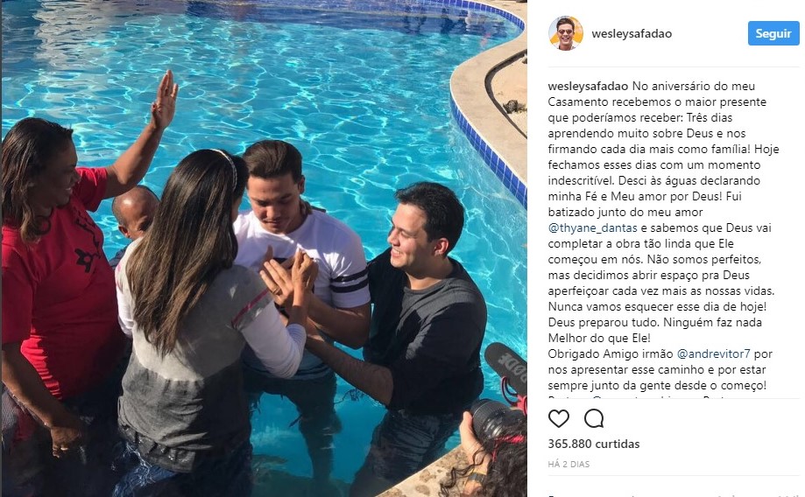Viewport: 805px width, 497px height.
Task: Click the RØDE microphone in the photo corner
Action: tap(508, 368)
